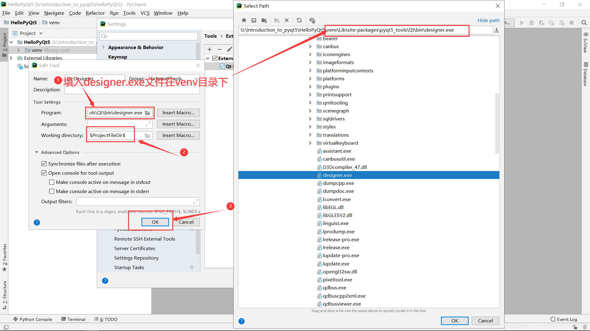The width and height of the screenshot is (590, 331).
Task: Click the Refresh icon in Select Path
Action: pyautogui.click(x=299, y=20)
